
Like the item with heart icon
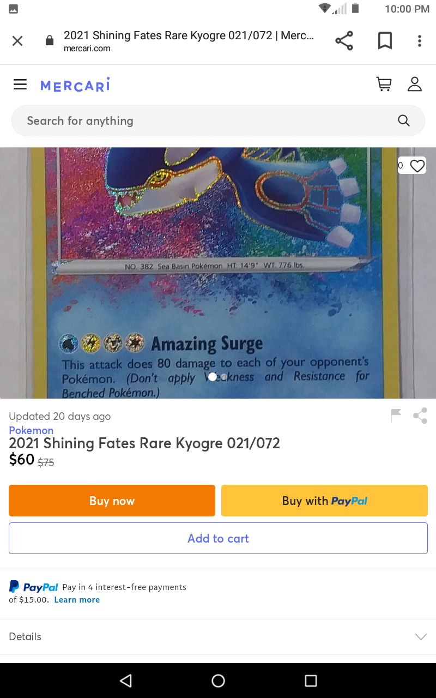[x=417, y=166]
